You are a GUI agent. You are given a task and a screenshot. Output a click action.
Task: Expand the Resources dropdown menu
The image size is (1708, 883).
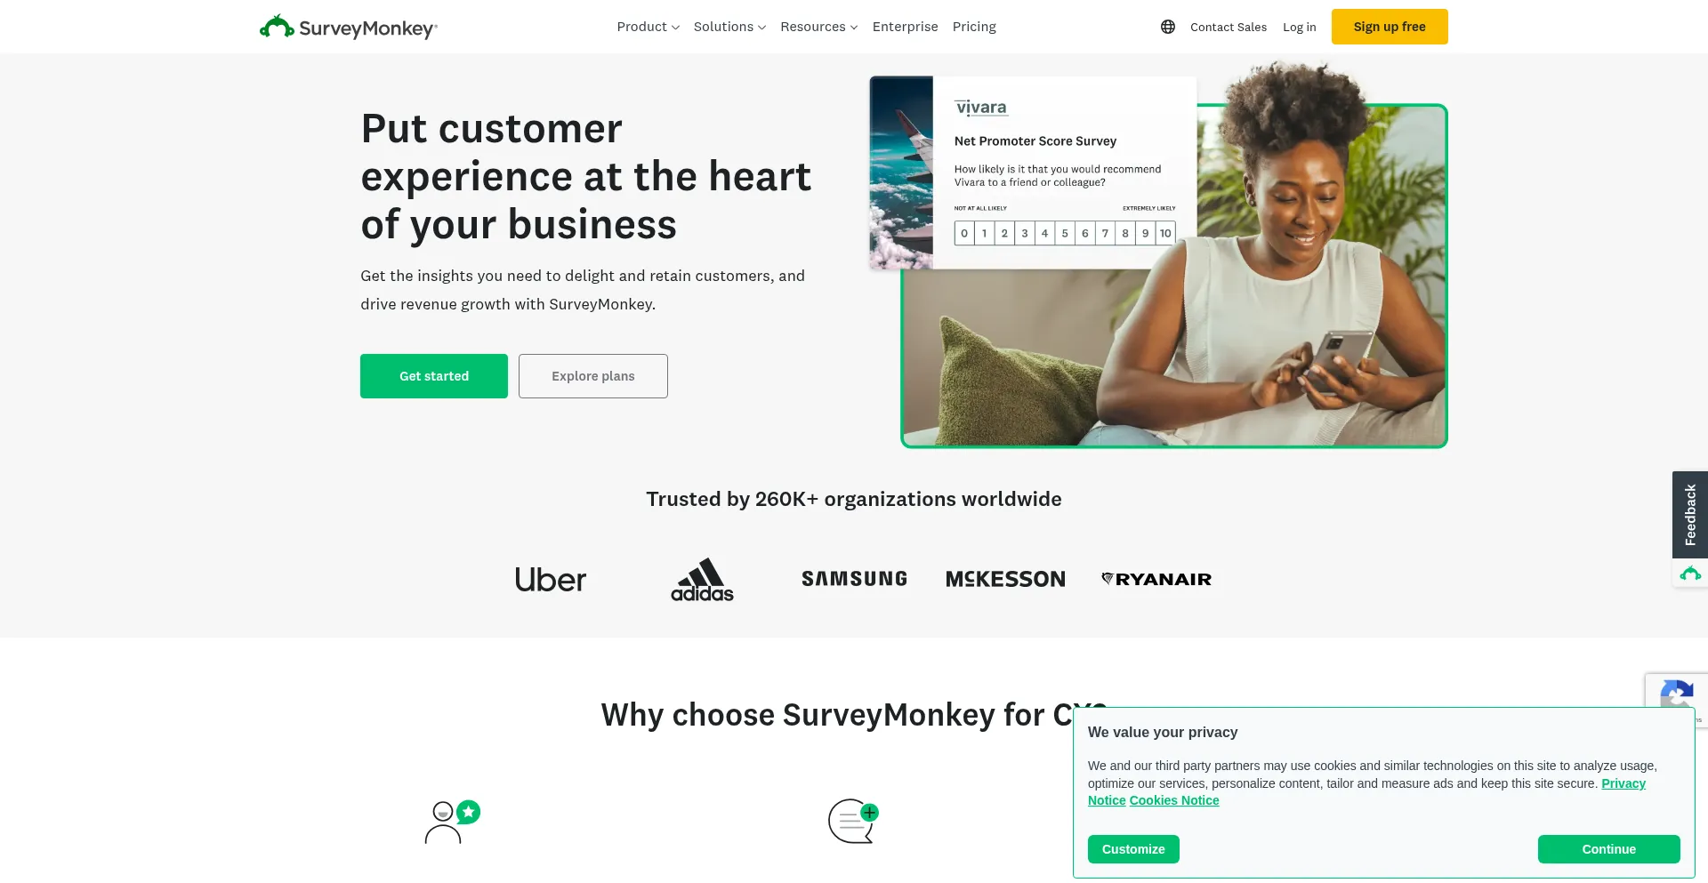click(818, 27)
